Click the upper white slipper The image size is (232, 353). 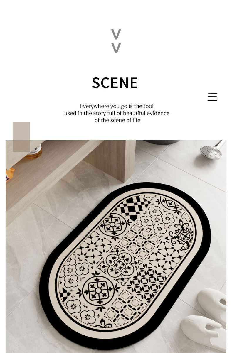212,302
